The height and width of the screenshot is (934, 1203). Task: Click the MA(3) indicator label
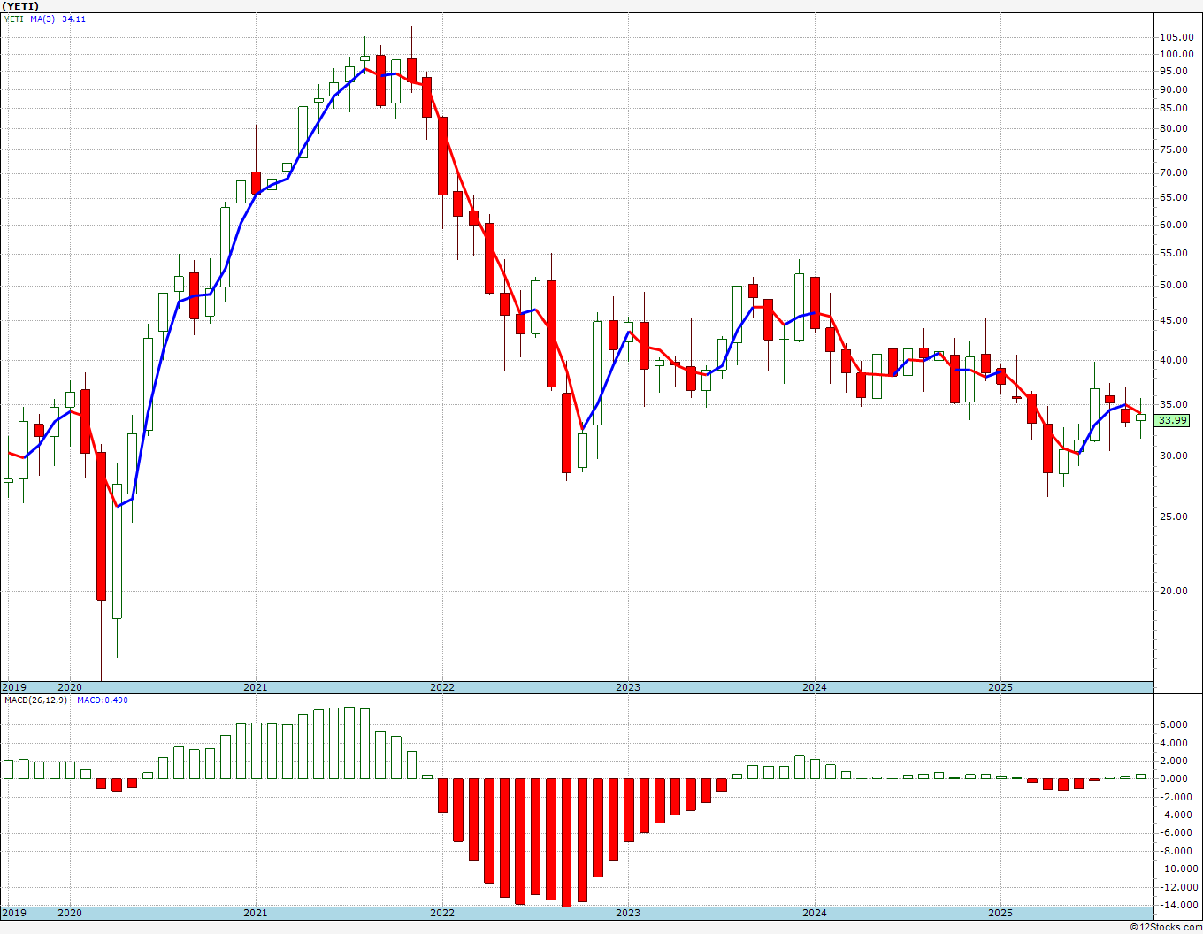tap(42, 19)
